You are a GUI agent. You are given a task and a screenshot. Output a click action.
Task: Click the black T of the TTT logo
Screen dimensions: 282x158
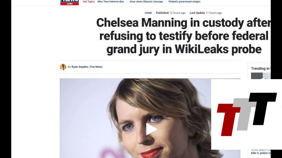pyautogui.click(x=263, y=109)
